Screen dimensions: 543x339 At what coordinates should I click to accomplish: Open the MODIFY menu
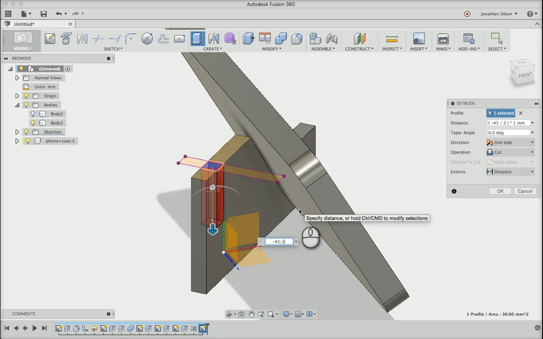(271, 49)
